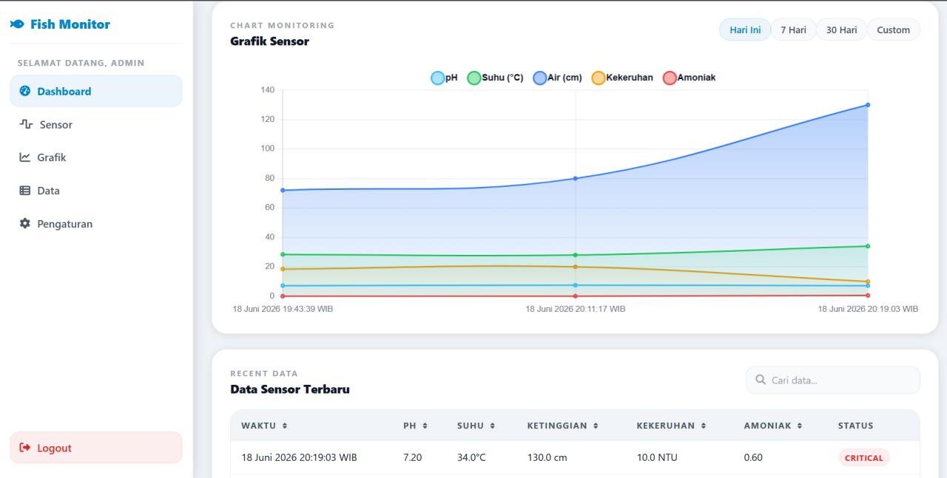This screenshot has height=478, width=947.
Task: Open the Dashboard menu item
Action: coord(96,91)
